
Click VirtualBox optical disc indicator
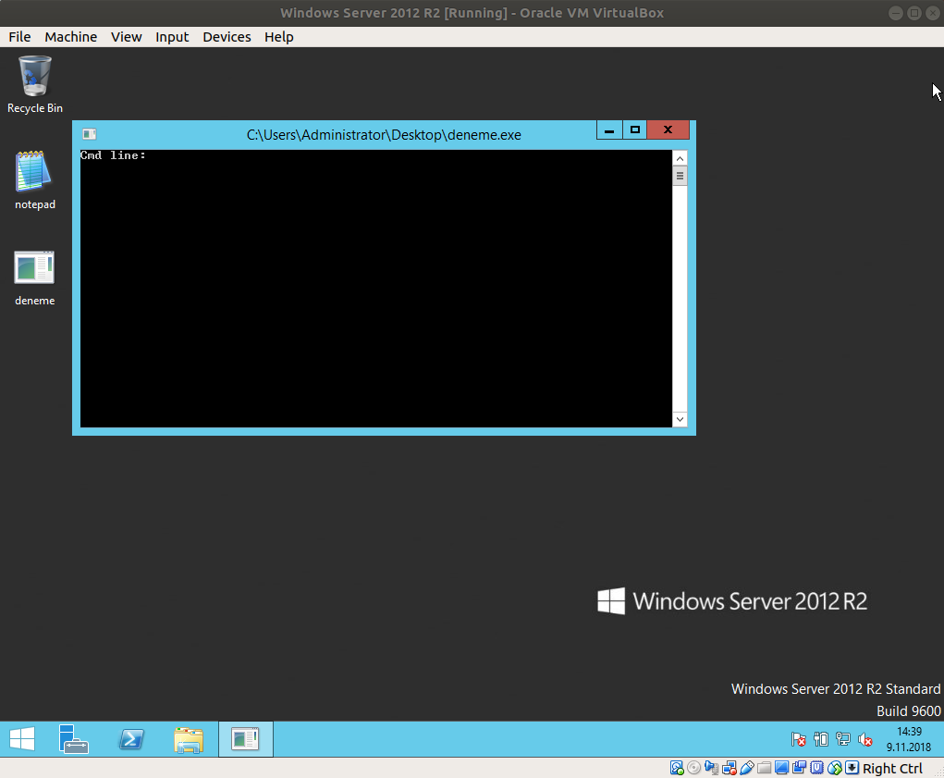693,768
